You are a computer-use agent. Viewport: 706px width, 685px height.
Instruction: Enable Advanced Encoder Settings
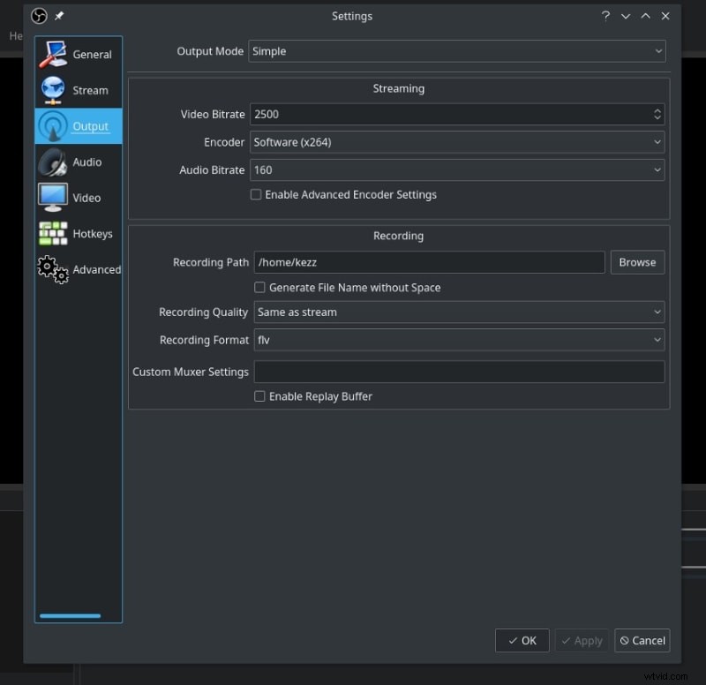256,194
